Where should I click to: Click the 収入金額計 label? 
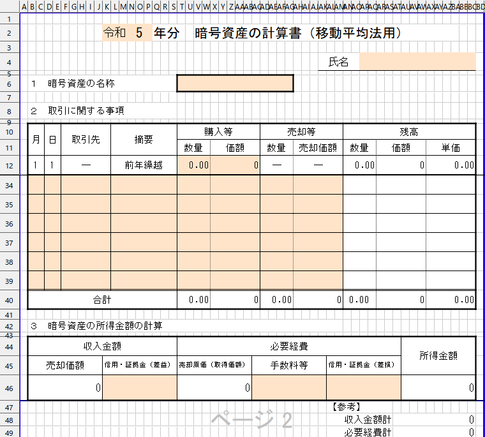pyautogui.click(x=368, y=420)
